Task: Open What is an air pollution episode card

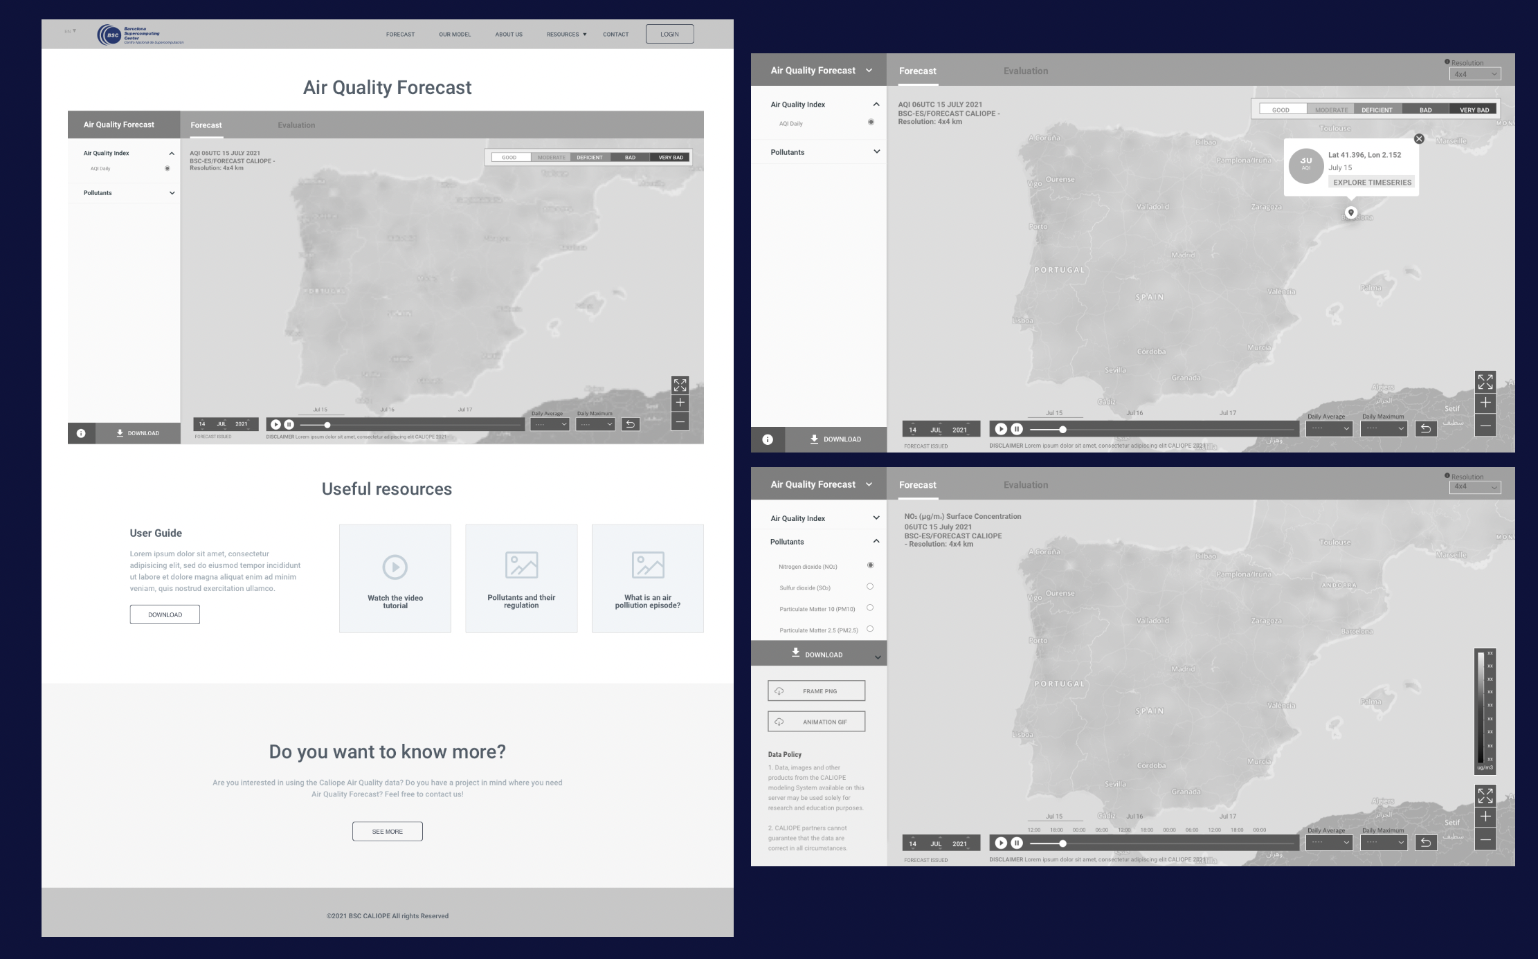Action: pos(648,578)
